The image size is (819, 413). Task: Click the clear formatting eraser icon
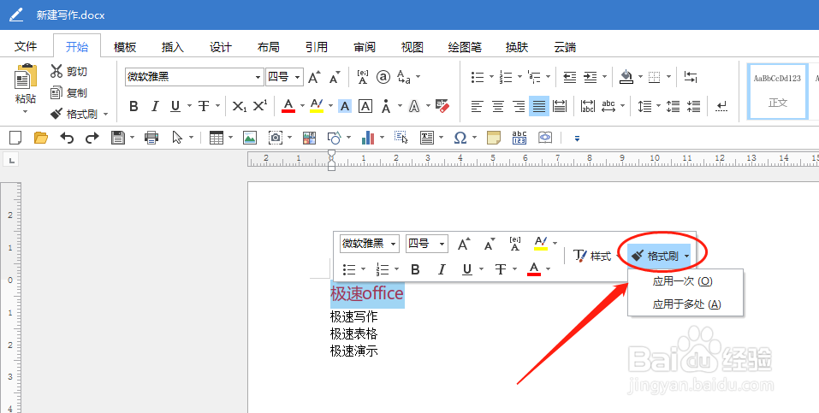click(442, 106)
